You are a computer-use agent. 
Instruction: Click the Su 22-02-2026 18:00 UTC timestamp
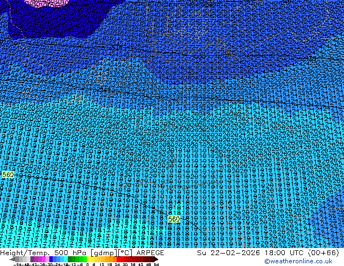click(x=268, y=252)
